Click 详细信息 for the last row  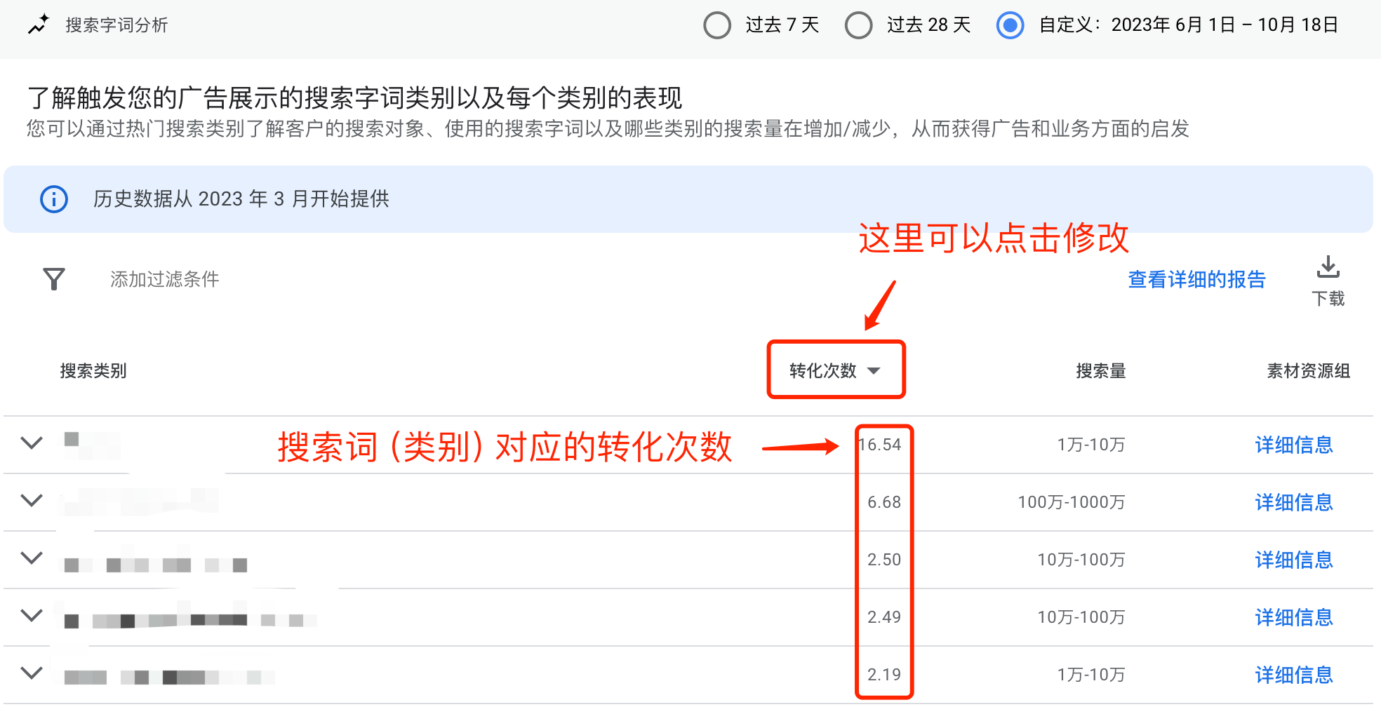tap(1293, 675)
